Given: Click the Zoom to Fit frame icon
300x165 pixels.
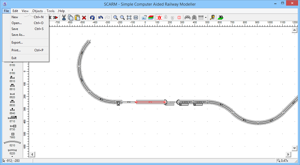Looking at the screenshot, I should (129, 18).
